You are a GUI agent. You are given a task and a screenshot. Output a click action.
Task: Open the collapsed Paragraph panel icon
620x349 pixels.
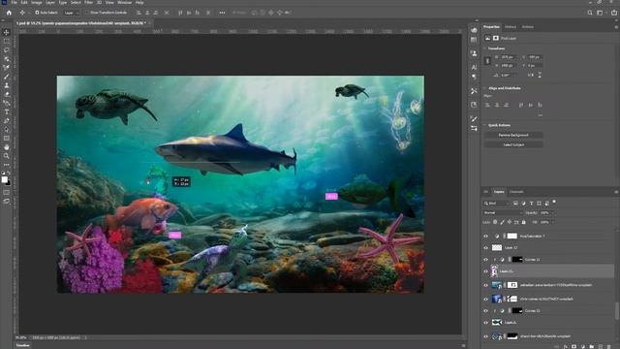tap(474, 77)
